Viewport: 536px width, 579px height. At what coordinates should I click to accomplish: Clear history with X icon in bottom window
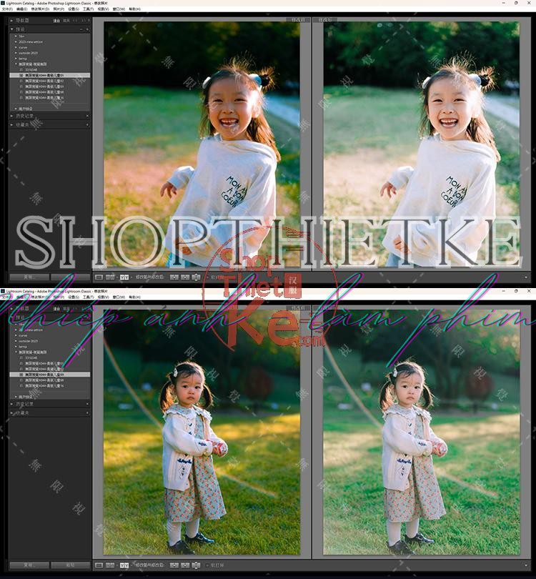(x=87, y=404)
